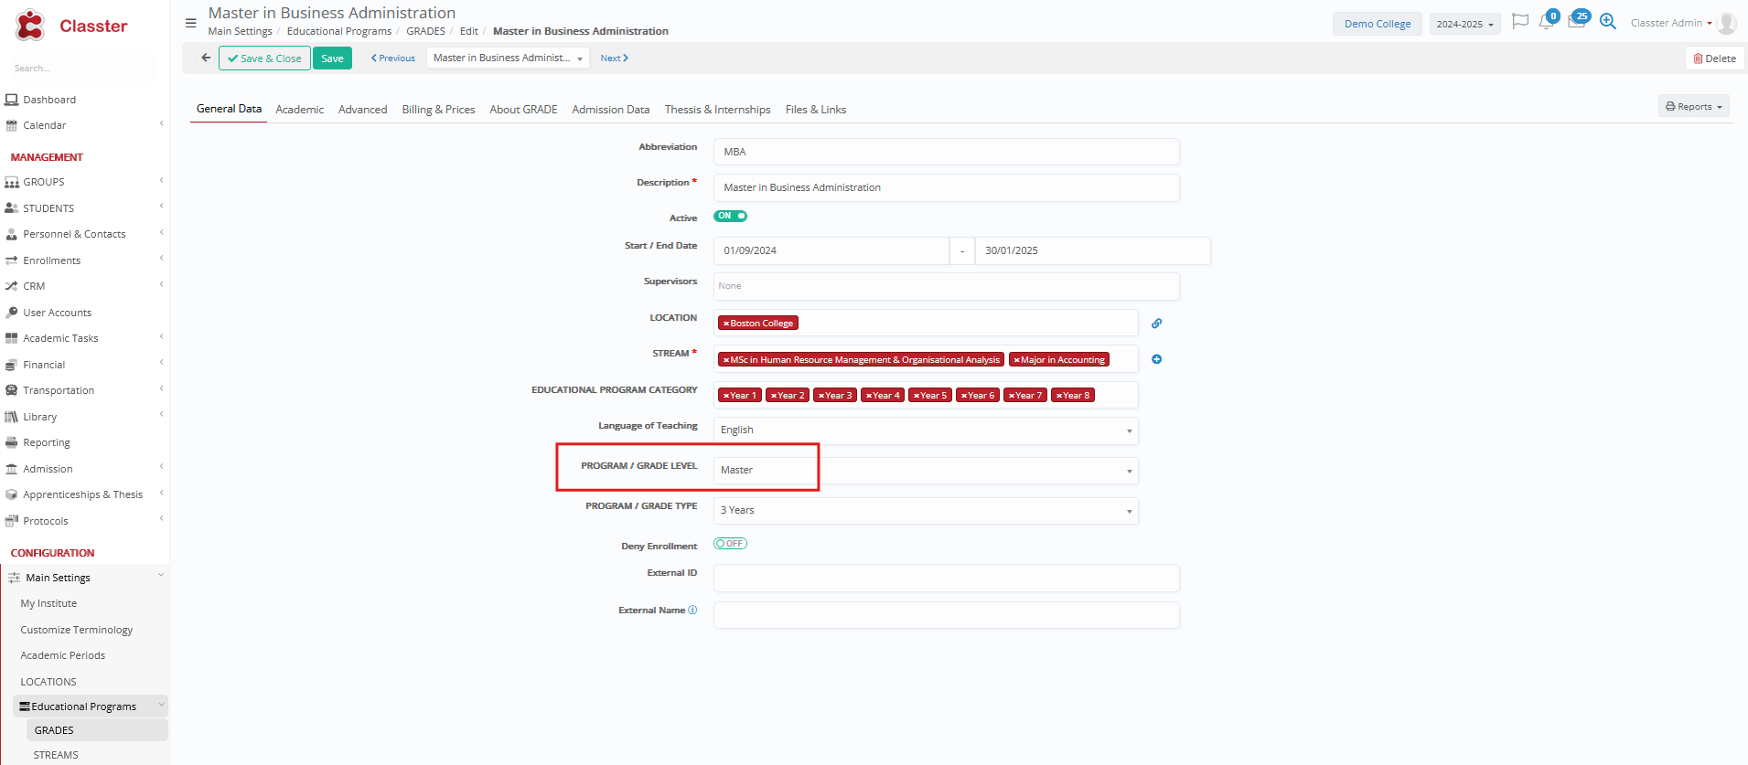Open the messages inbox icon
The width and height of the screenshot is (1748, 765).
point(1576,22)
